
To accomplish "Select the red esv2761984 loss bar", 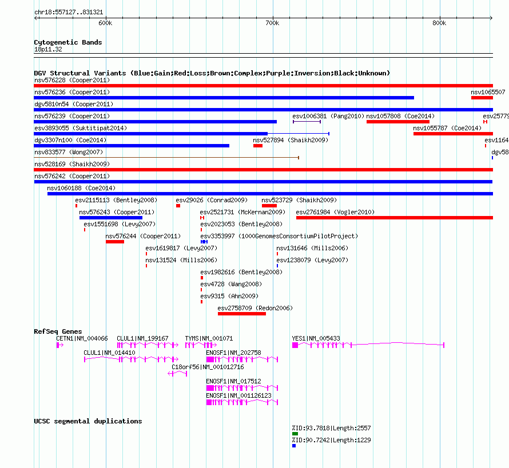I will click(x=395, y=218).
